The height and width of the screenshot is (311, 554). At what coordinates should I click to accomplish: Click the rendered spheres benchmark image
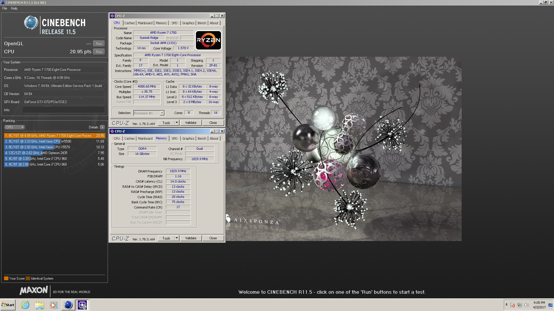(x=344, y=149)
